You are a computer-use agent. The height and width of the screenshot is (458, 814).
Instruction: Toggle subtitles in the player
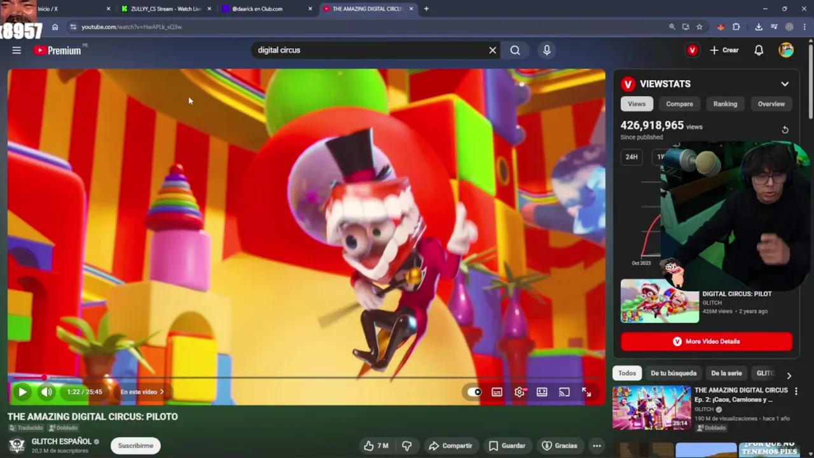pyautogui.click(x=497, y=392)
